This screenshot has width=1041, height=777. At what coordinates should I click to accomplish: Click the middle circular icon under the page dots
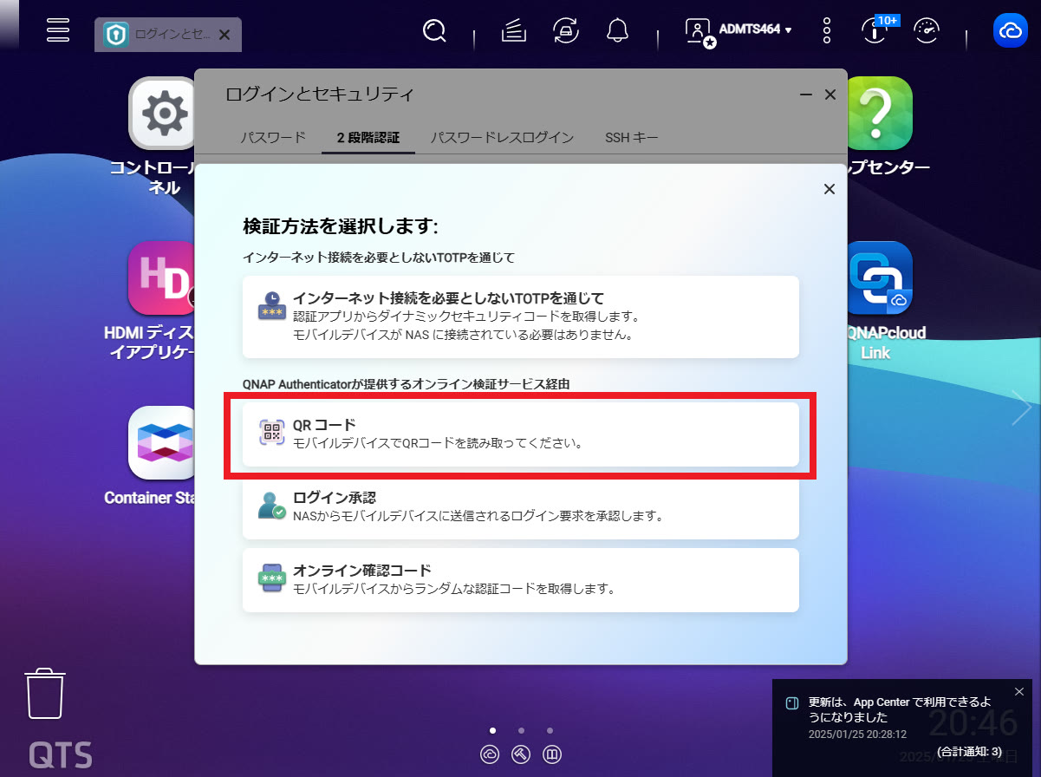pos(521,754)
